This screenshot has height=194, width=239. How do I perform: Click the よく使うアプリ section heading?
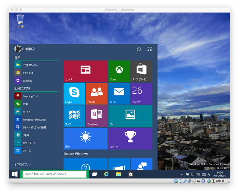(x=22, y=88)
